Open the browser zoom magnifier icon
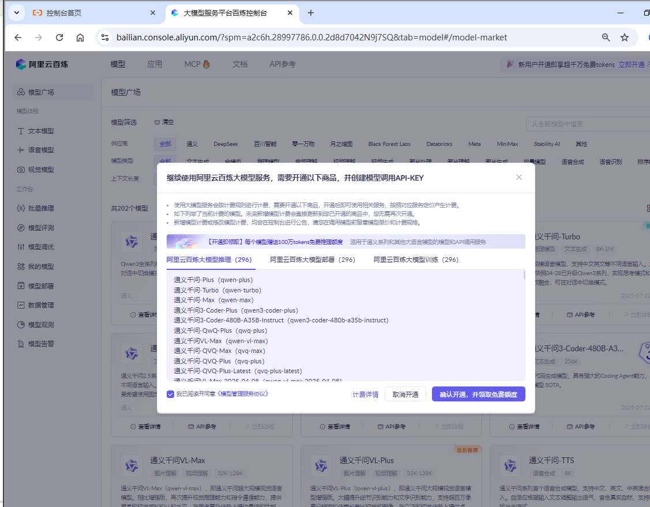Image resolution: width=650 pixels, height=507 pixels. coord(606,37)
